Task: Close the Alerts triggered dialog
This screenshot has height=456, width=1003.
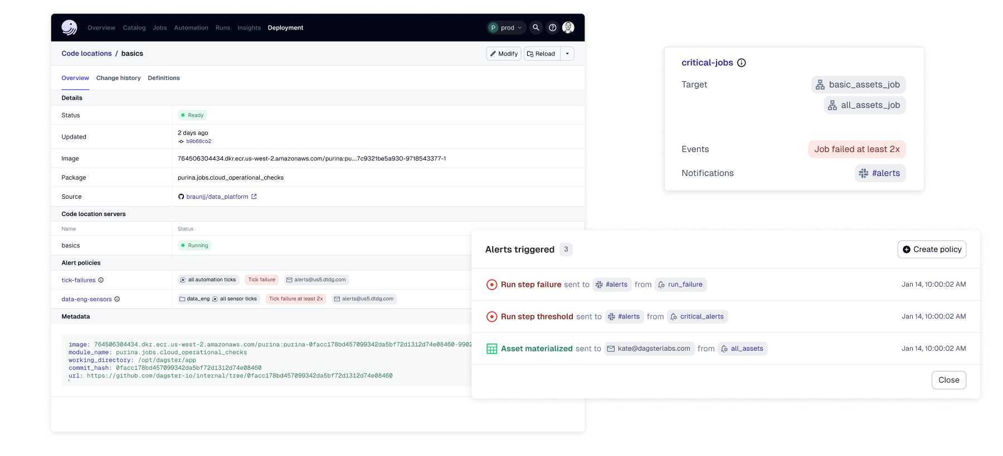Action: [948, 380]
